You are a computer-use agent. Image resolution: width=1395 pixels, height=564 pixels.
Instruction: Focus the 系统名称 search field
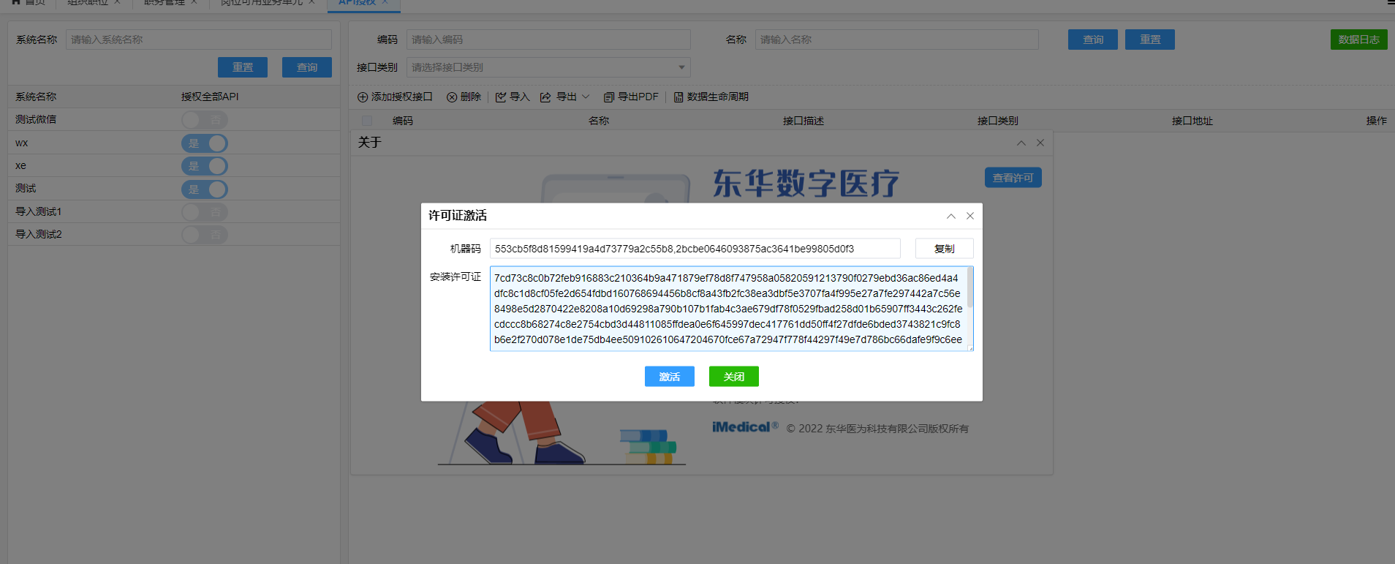point(199,40)
